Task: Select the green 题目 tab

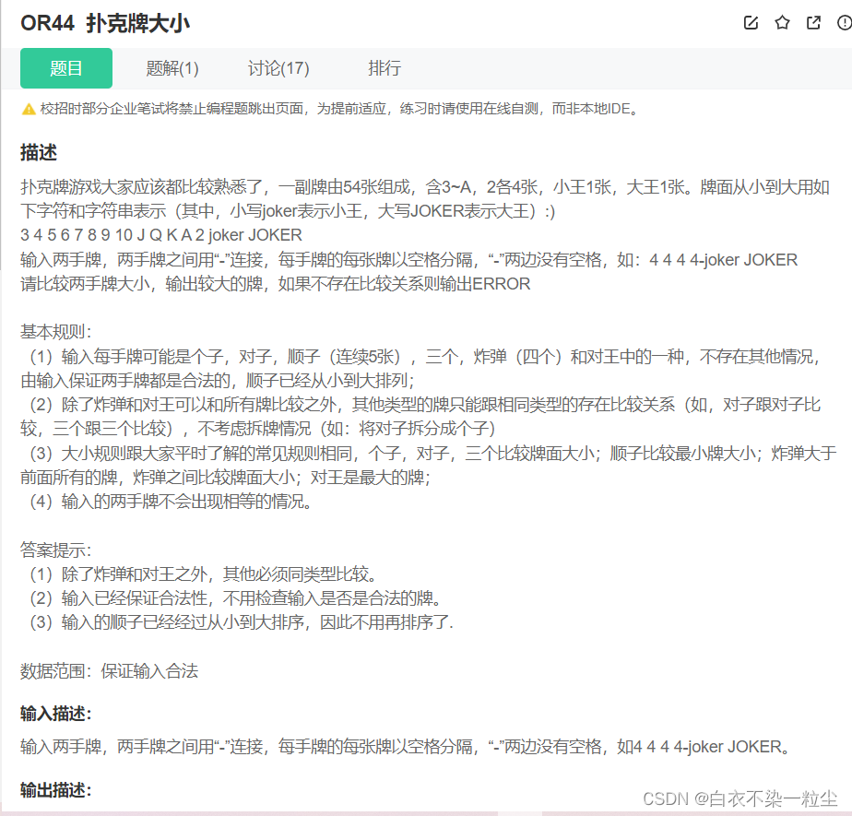Action: (x=65, y=68)
